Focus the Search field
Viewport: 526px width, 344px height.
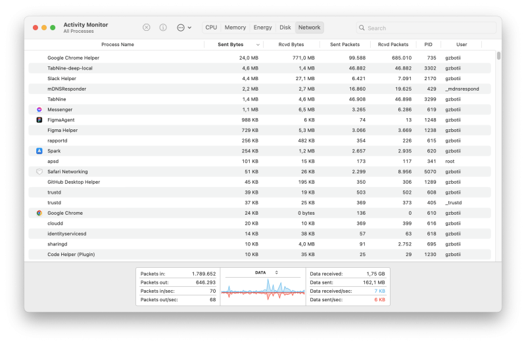point(426,28)
